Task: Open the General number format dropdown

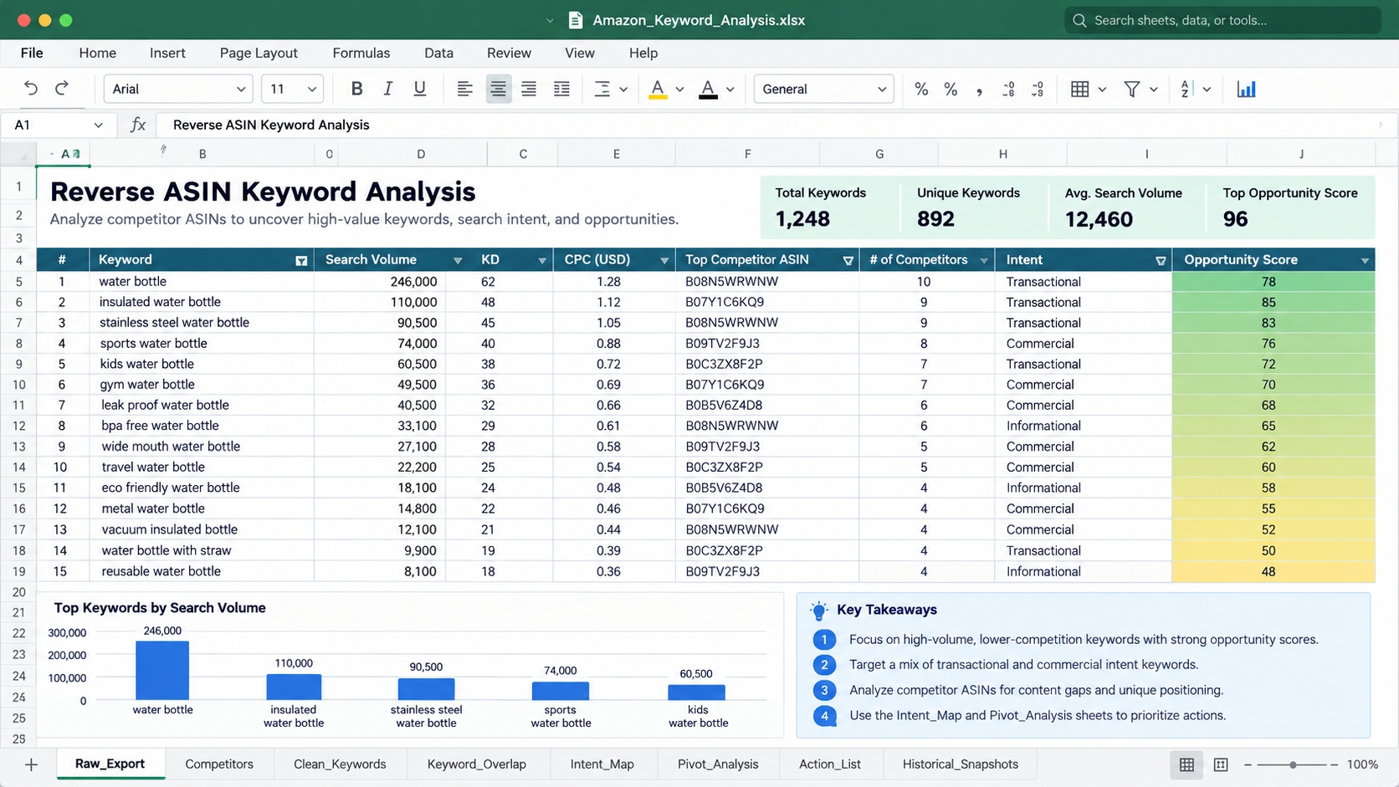Action: tap(823, 89)
